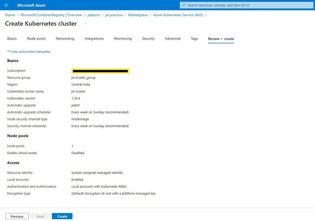Click the disabled Next button
This screenshot has height=221, width=315.
(x=40, y=217)
